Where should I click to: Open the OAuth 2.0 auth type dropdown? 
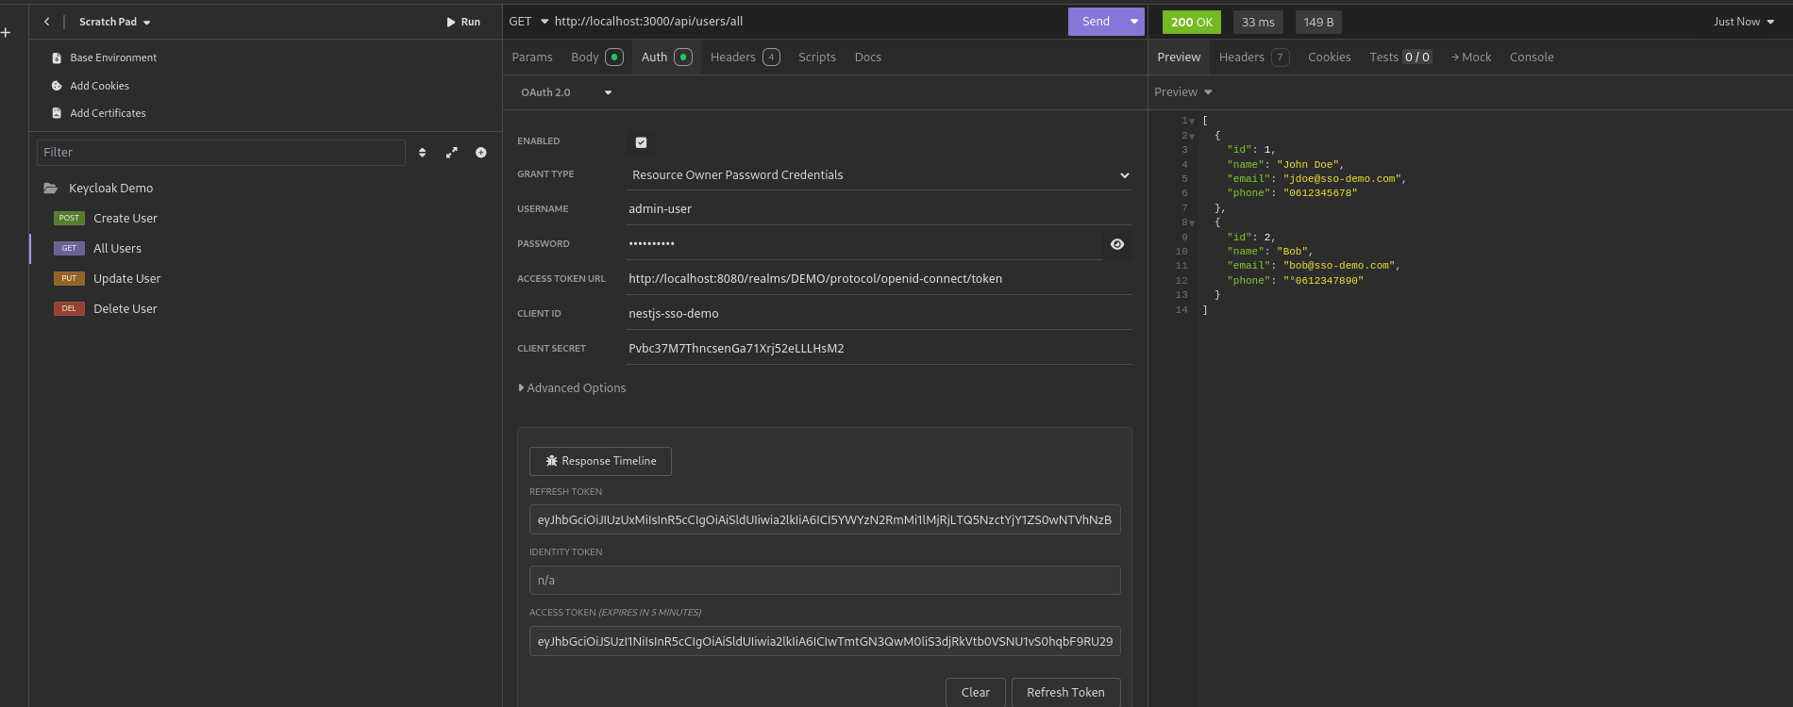[566, 92]
